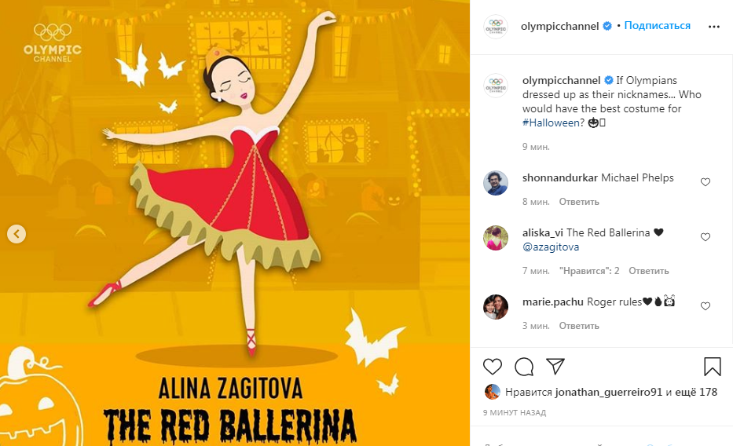733x446 pixels.
Task: Like marie.pachu's Roger rules comment
Action: [x=706, y=306]
